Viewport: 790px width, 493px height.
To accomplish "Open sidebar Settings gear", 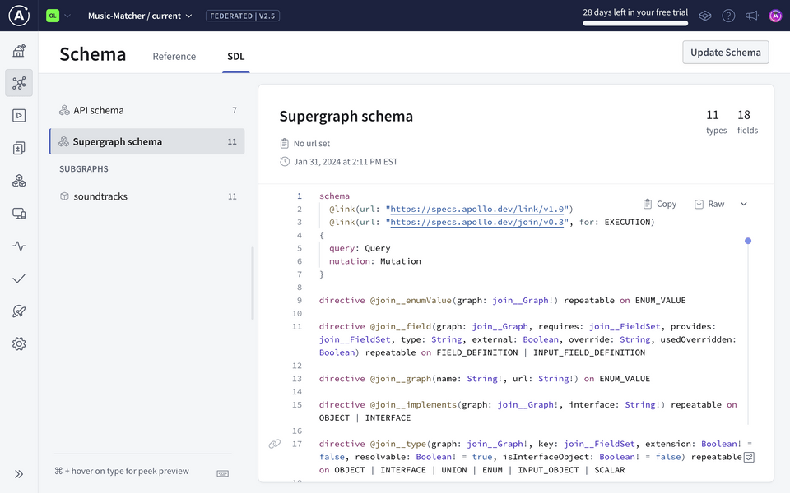I will pyautogui.click(x=19, y=344).
